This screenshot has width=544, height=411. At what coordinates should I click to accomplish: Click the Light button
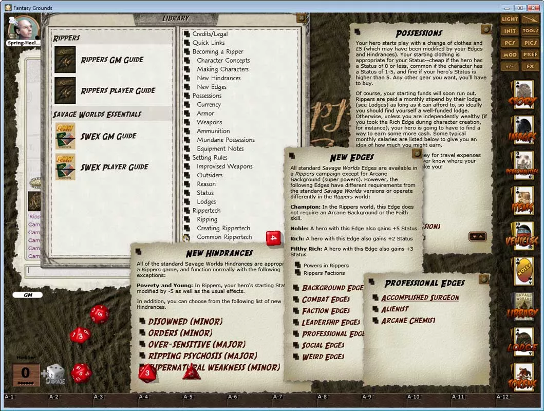pos(509,19)
